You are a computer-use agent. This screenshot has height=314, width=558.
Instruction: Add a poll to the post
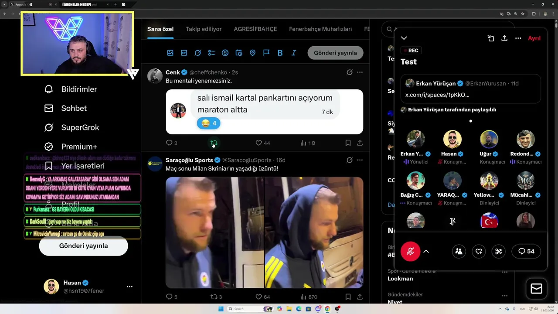pos(211,53)
